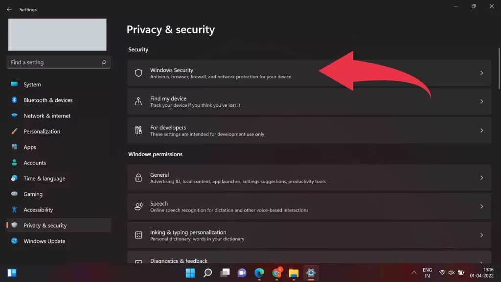
Task: Click the Privacy & security shield icon in sidebar
Action: [14, 225]
